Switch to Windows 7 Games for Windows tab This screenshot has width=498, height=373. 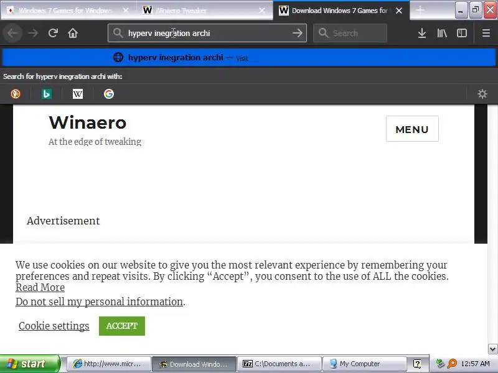click(x=68, y=11)
